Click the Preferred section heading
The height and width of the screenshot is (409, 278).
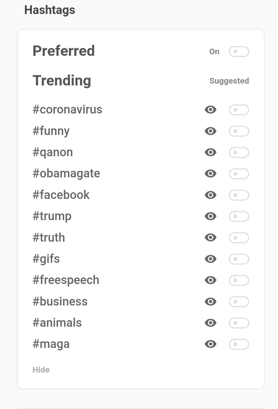pos(64,51)
